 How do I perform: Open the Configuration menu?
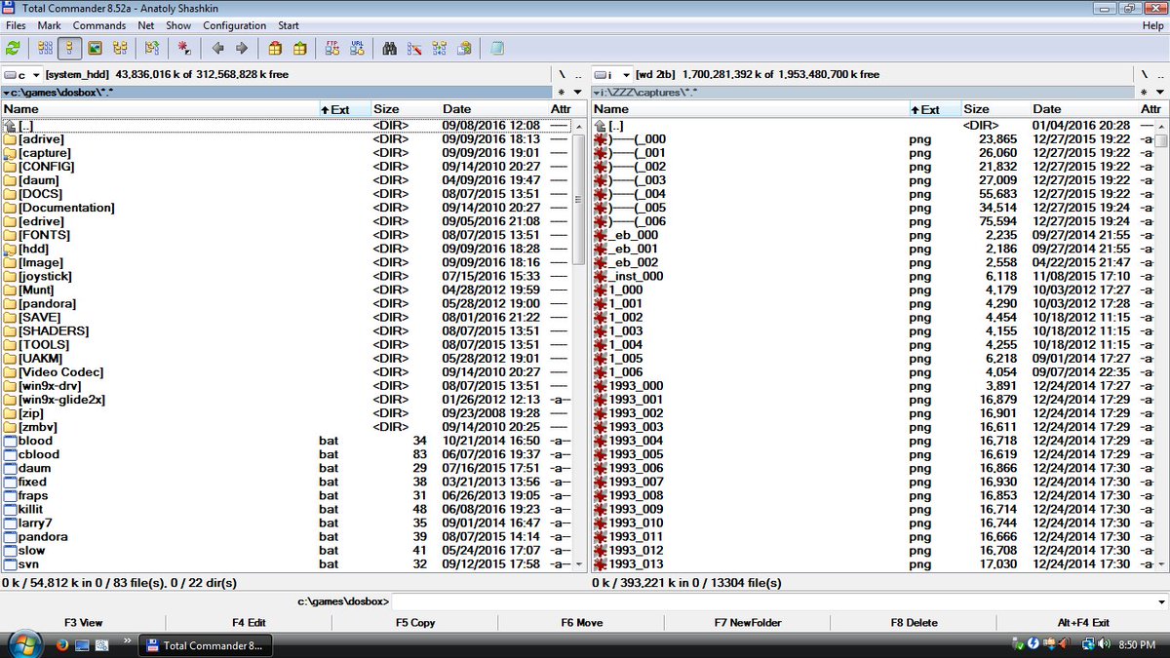[235, 25]
